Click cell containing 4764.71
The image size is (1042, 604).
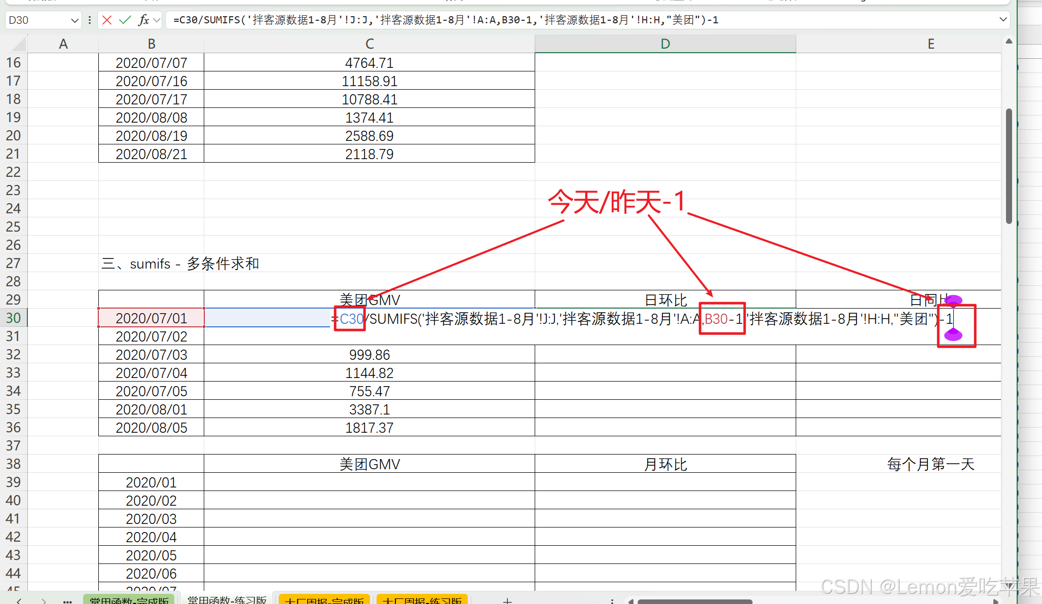(x=369, y=63)
